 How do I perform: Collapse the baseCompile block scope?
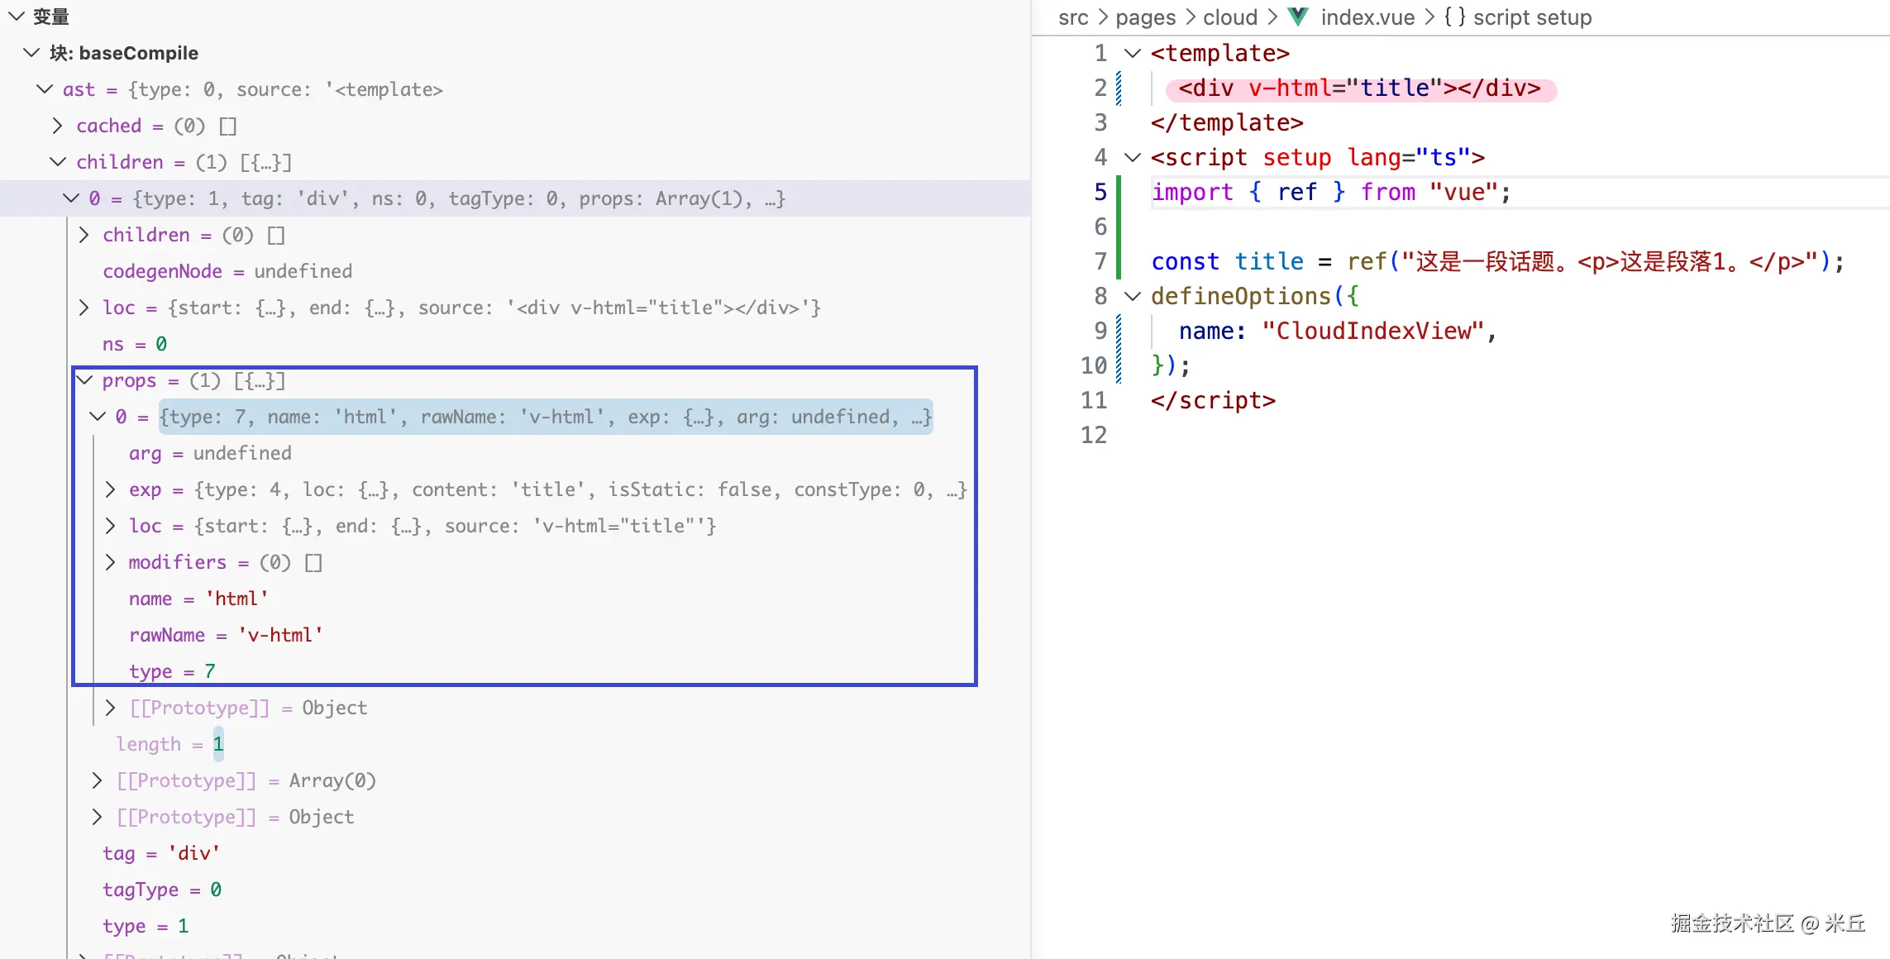pos(31,53)
